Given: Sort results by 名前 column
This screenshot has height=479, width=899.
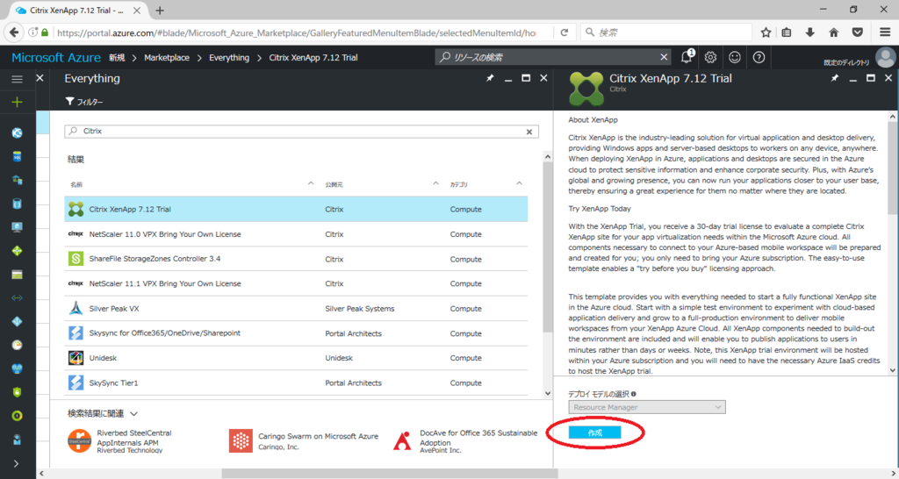Looking at the screenshot, I should point(76,184).
